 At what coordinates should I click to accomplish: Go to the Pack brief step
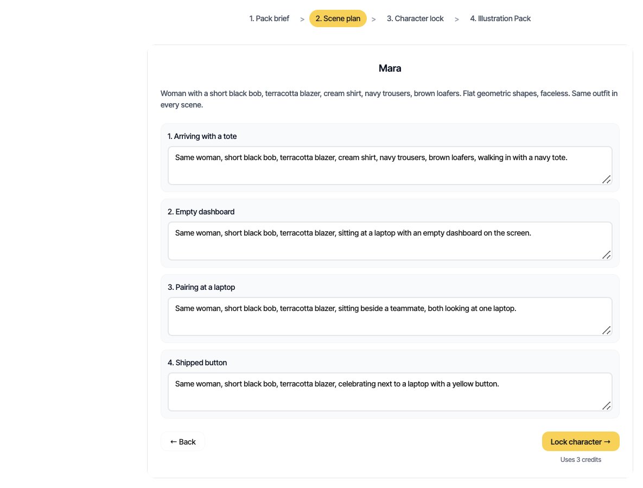pyautogui.click(x=269, y=18)
